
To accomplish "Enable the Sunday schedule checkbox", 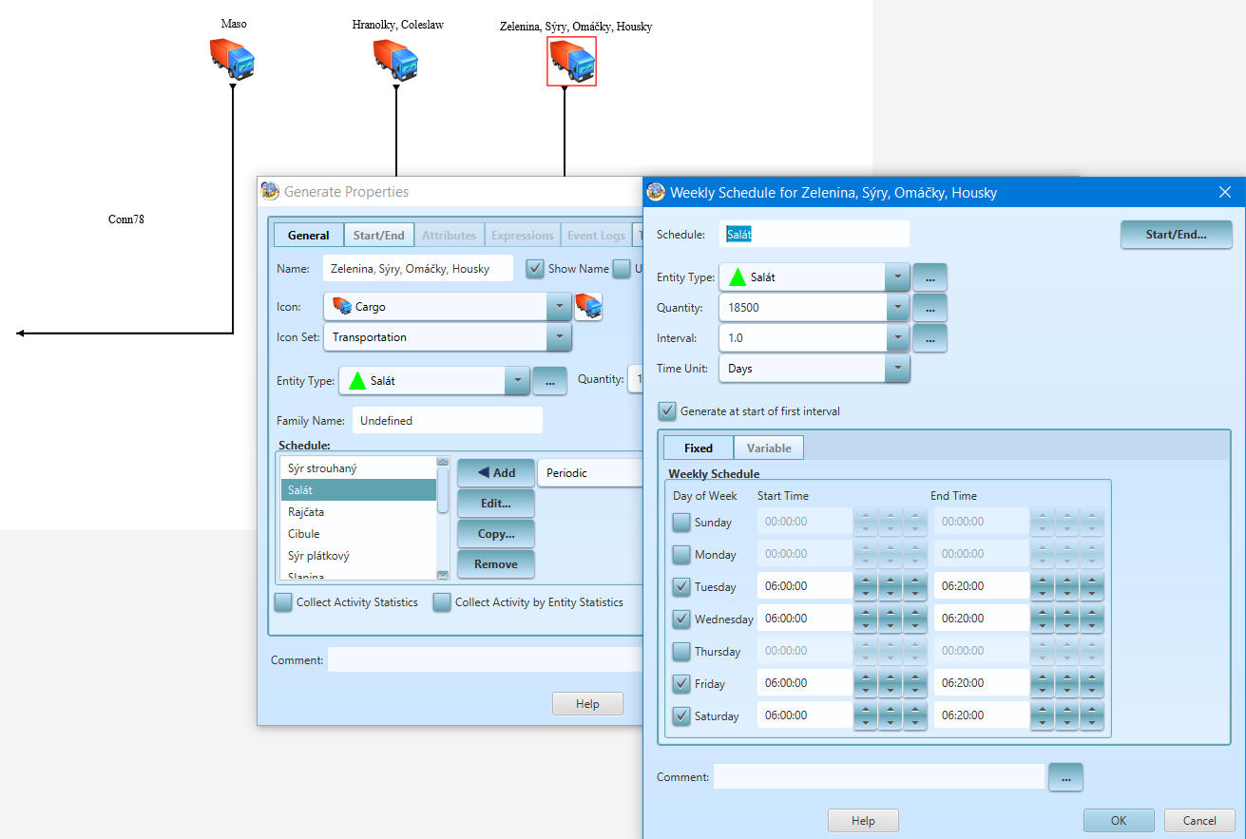I will (x=682, y=523).
